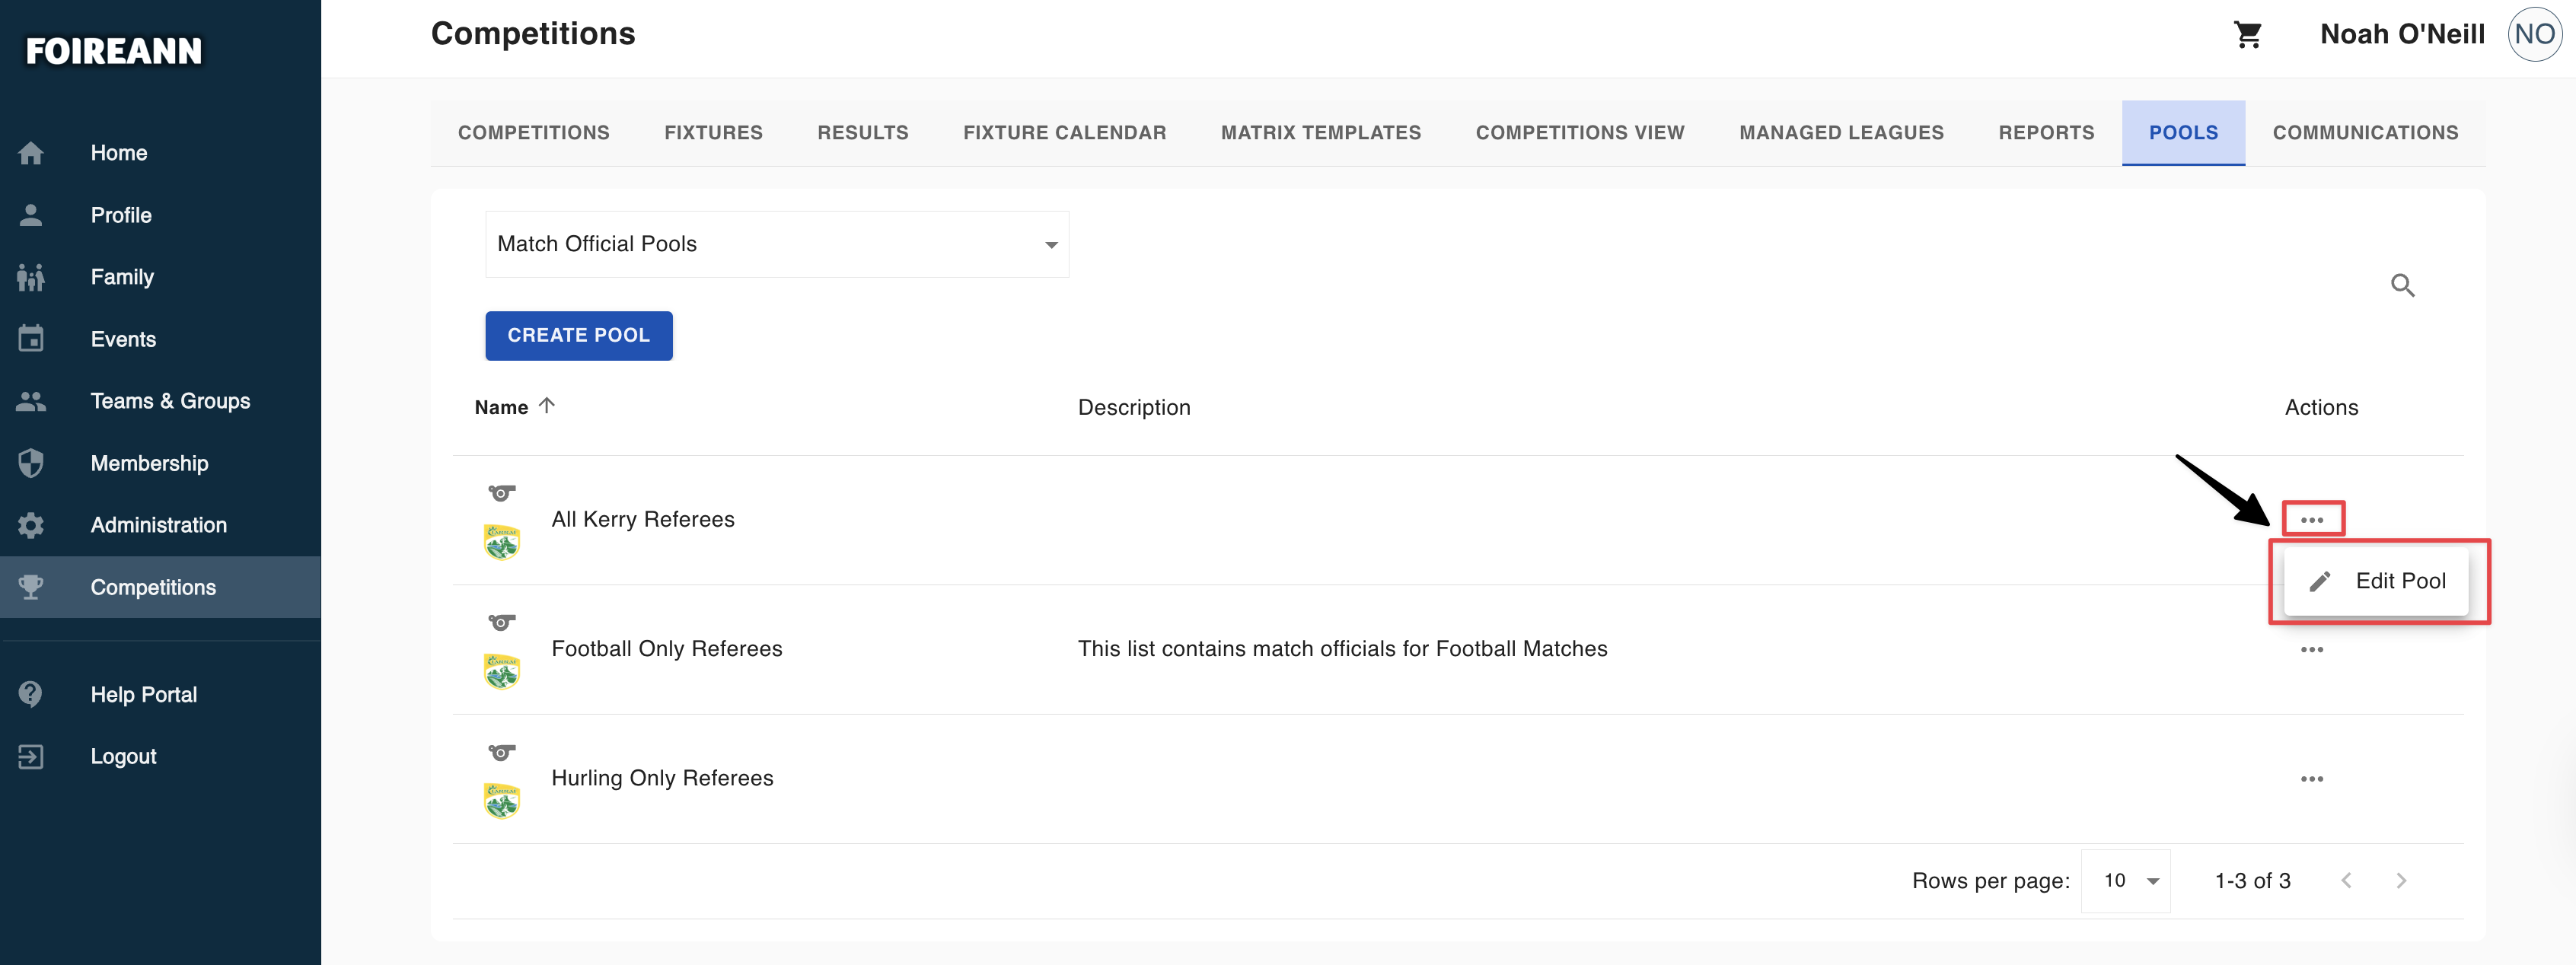Image resolution: width=2576 pixels, height=965 pixels.
Task: Open actions menu for Hurling Only Referees
Action: coord(2311,779)
